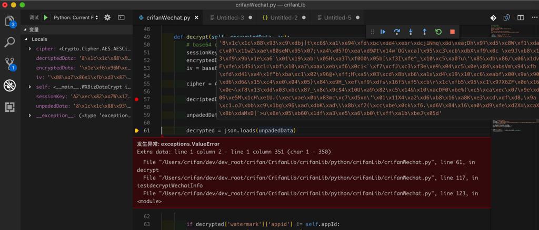Open debug configuration gear settings
The height and width of the screenshot is (230, 539).
tap(107, 17)
